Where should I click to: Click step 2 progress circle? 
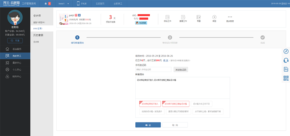click(x=170, y=37)
